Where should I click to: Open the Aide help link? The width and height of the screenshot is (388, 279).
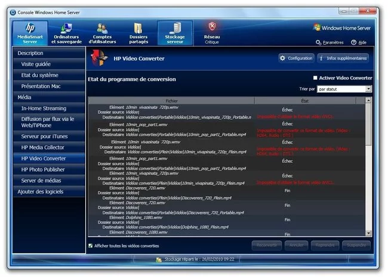click(359, 42)
